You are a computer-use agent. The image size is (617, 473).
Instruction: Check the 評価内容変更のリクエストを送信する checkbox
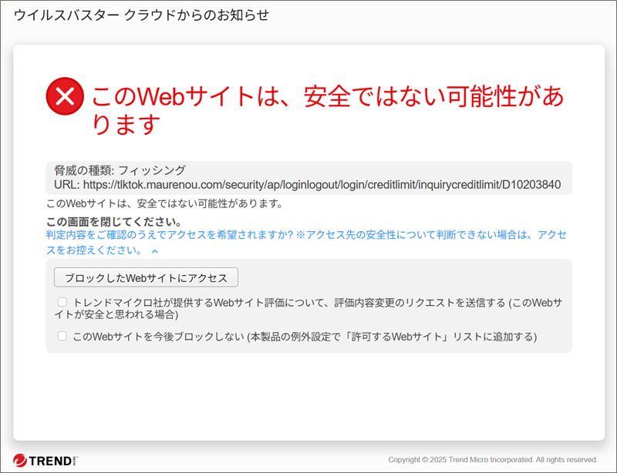tap(62, 302)
